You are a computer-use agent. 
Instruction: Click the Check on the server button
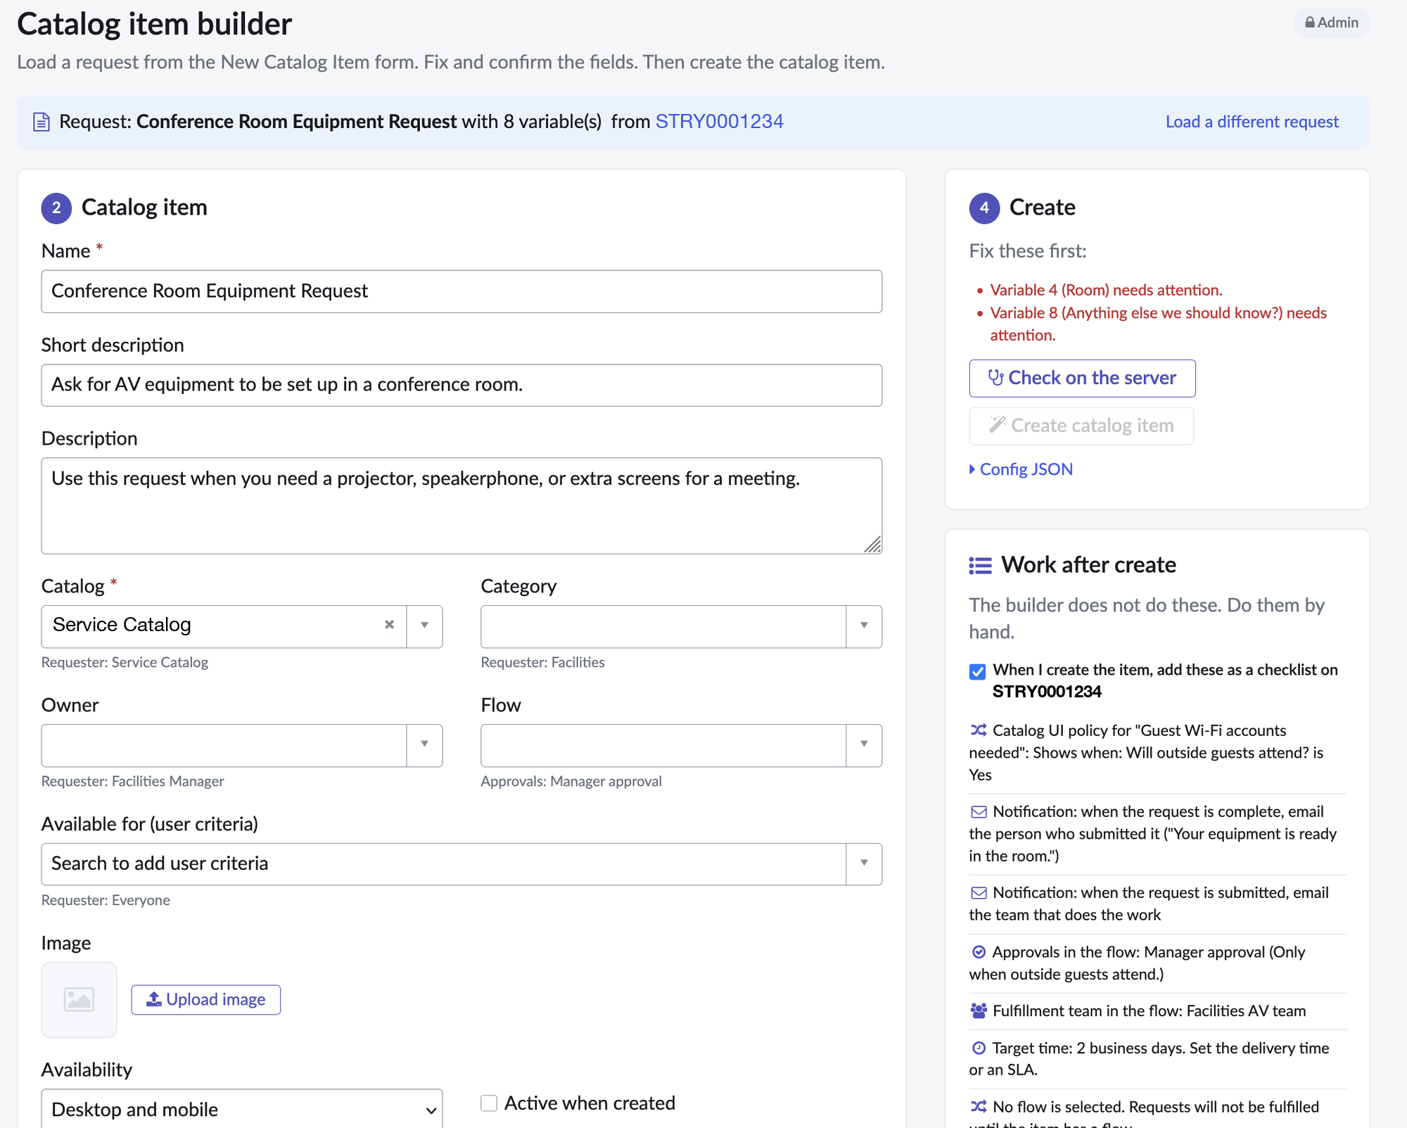click(1082, 378)
